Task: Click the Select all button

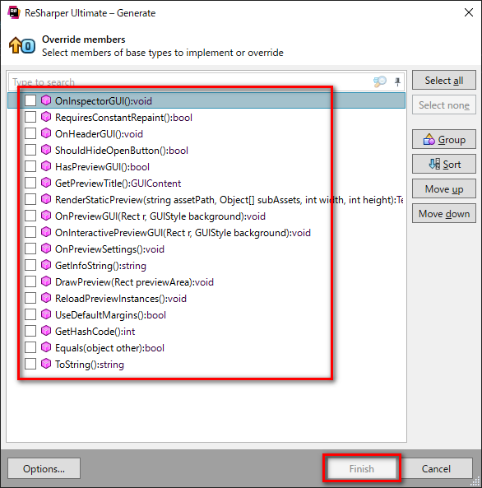Action: (x=444, y=81)
